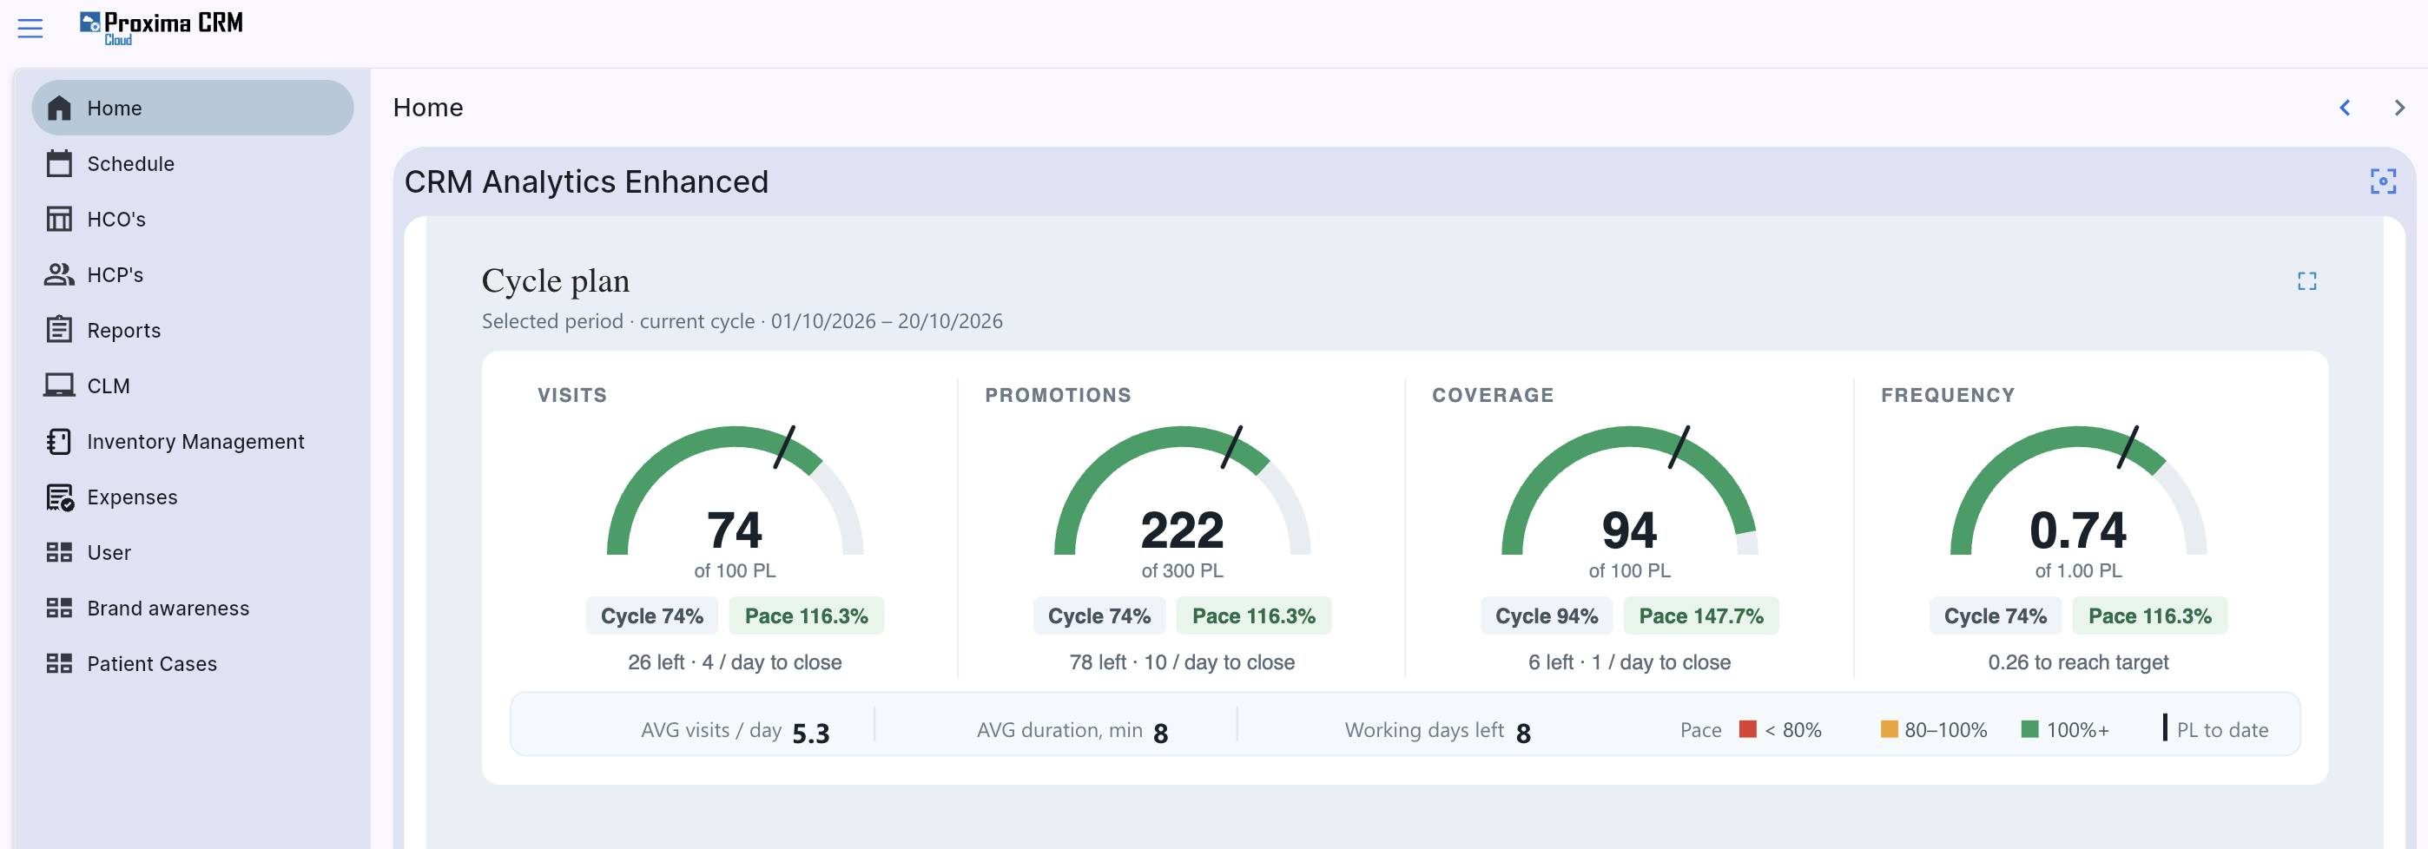The image size is (2428, 849).
Task: Focus the CRM Analytics Enhanced widget
Action: point(2383,181)
